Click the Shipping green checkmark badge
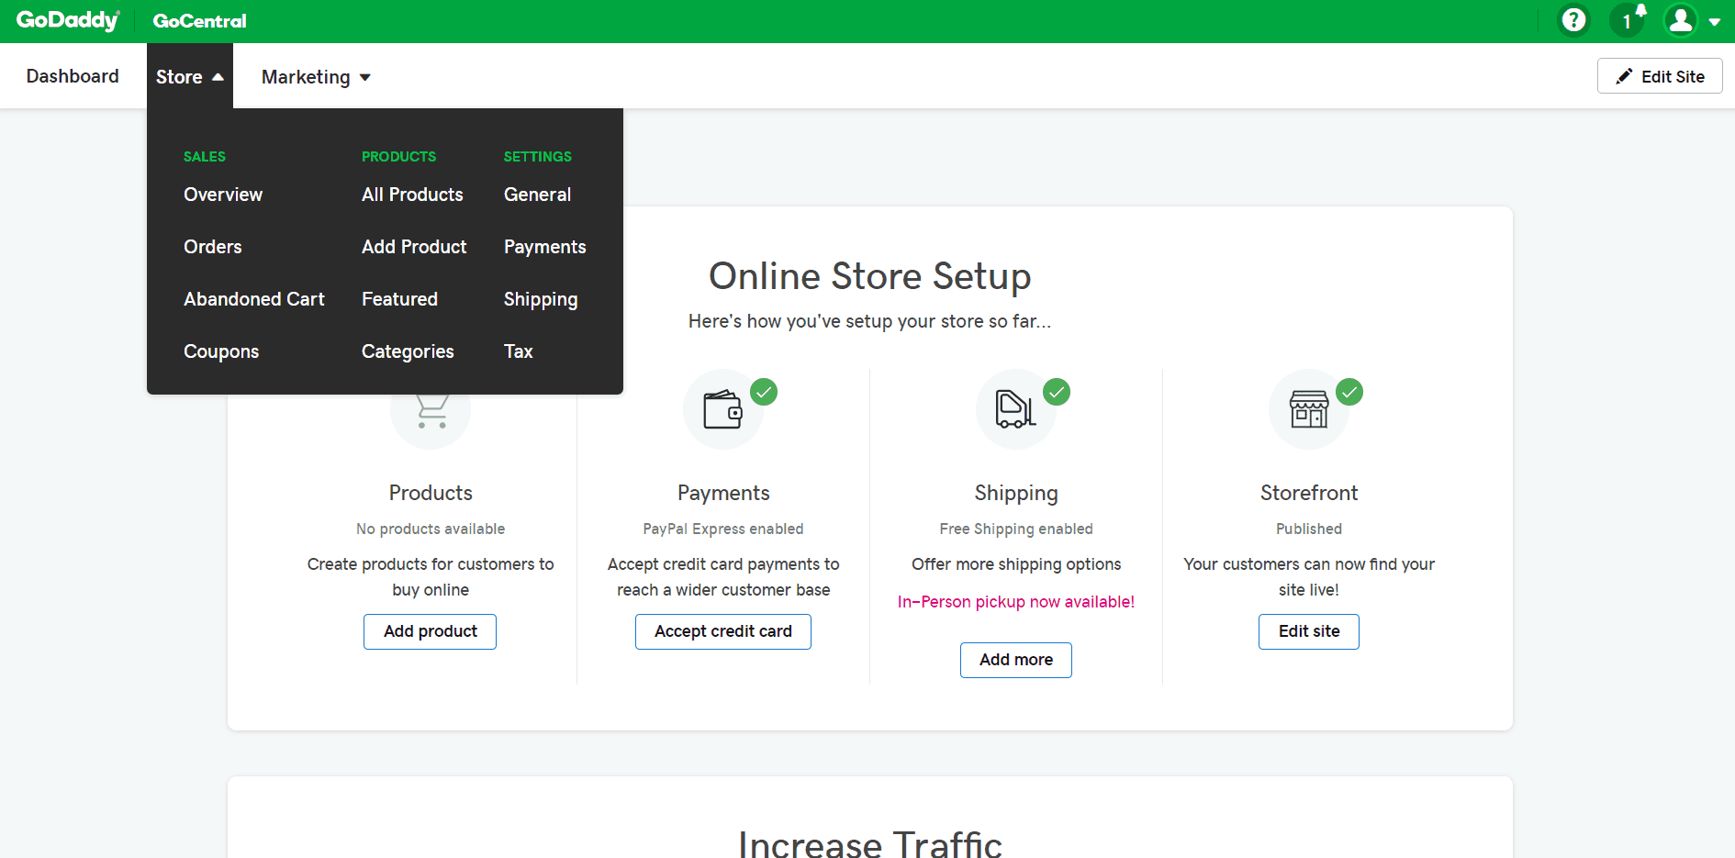The image size is (1735, 858). [x=1057, y=392]
